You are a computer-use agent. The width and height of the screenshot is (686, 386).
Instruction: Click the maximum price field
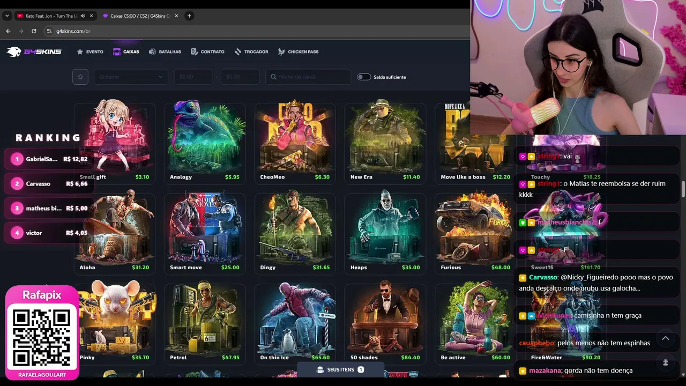[x=240, y=77]
